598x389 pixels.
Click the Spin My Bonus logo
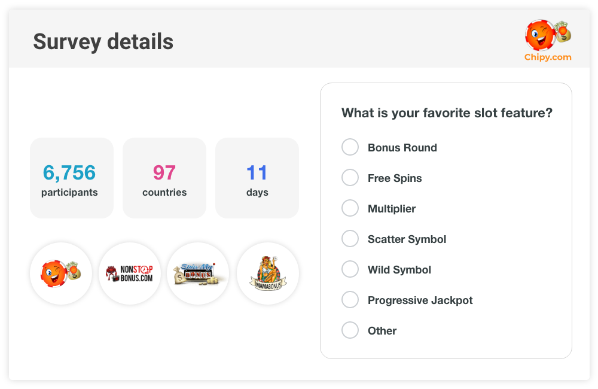click(x=198, y=273)
